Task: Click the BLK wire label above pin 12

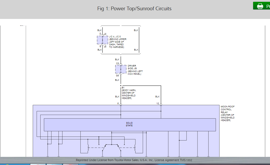Action: 158,97
